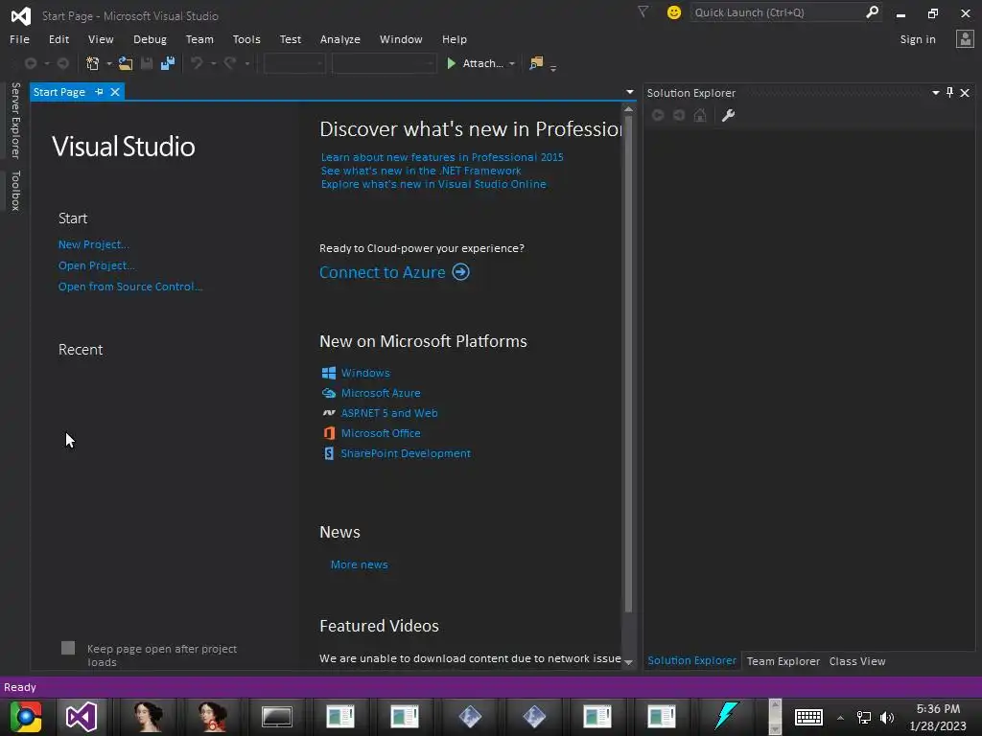Open the Solution Configurations combo box
This screenshot has width=982, height=736.
tap(294, 63)
